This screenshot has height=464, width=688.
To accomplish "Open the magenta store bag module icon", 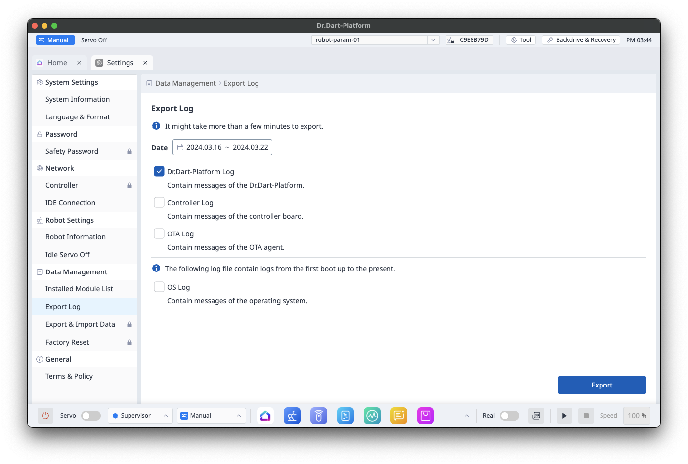I will tap(426, 416).
